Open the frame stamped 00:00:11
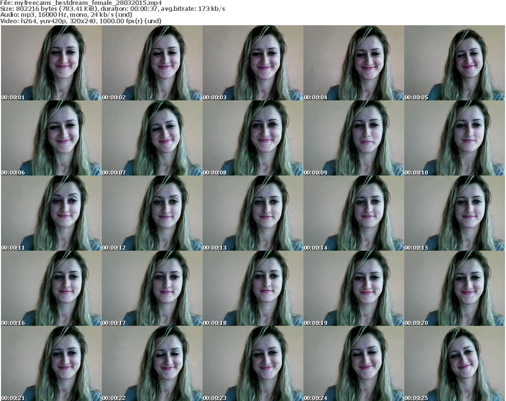The height and width of the screenshot is (401, 506). tap(51, 213)
